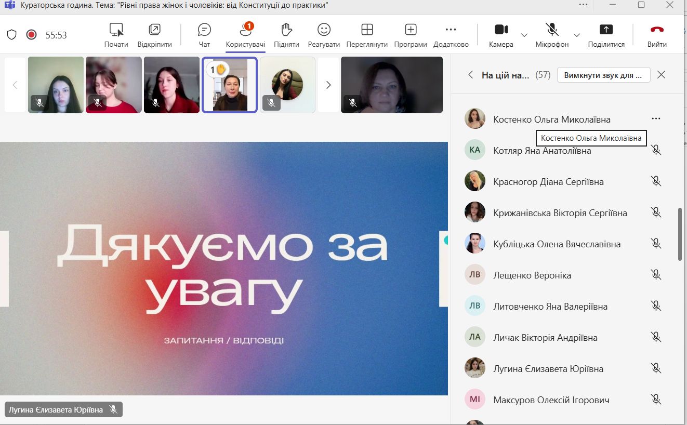Click the Відкріпити pop-out icon

(x=154, y=34)
